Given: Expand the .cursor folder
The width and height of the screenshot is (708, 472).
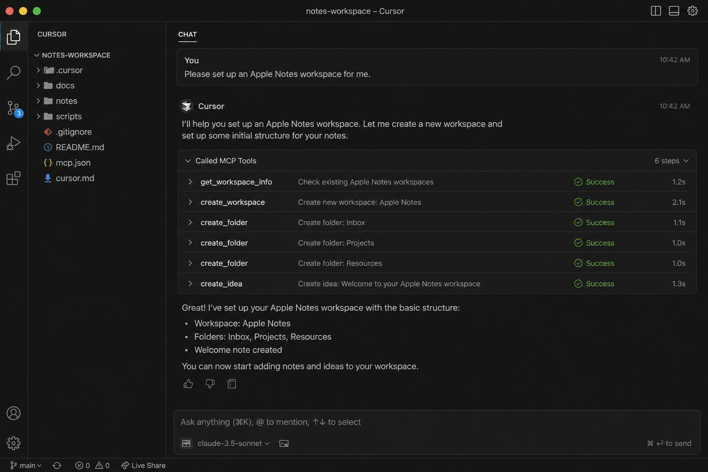Looking at the screenshot, I should pyautogui.click(x=38, y=70).
